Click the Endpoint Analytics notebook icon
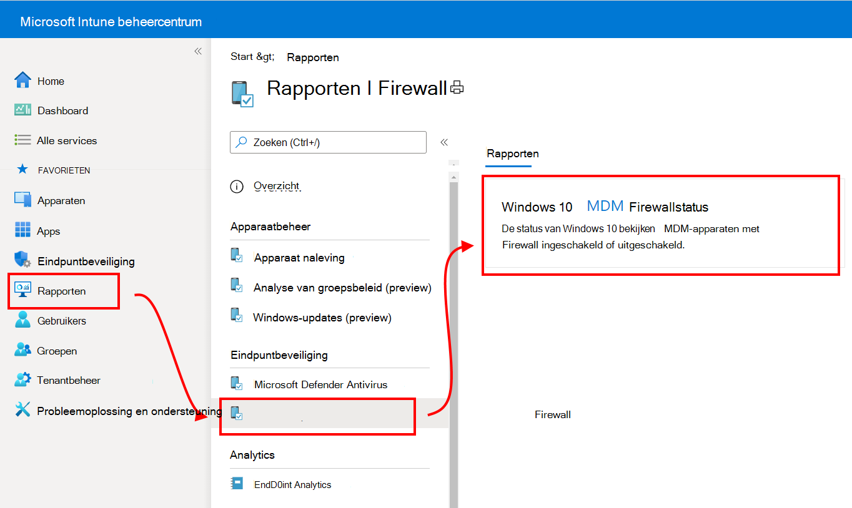The width and height of the screenshot is (852, 508). (237, 484)
